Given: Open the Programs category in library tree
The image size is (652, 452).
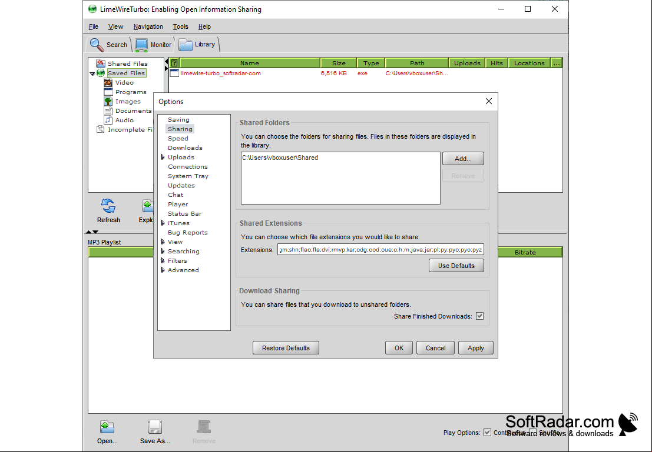Looking at the screenshot, I should click(x=131, y=92).
